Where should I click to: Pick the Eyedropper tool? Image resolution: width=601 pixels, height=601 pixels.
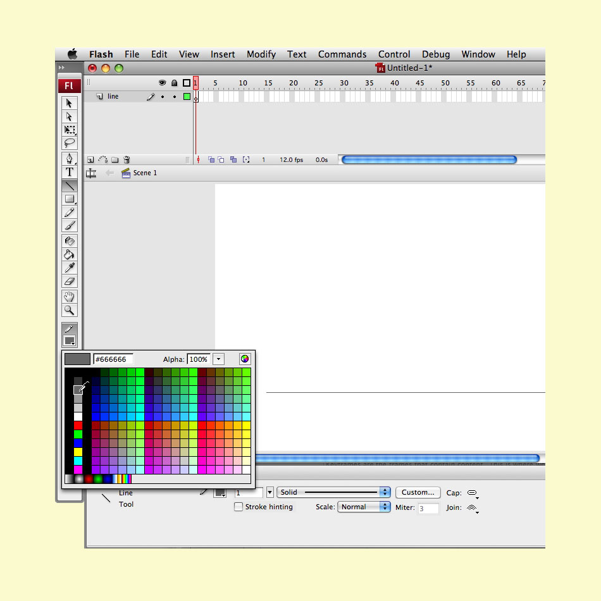(x=70, y=268)
